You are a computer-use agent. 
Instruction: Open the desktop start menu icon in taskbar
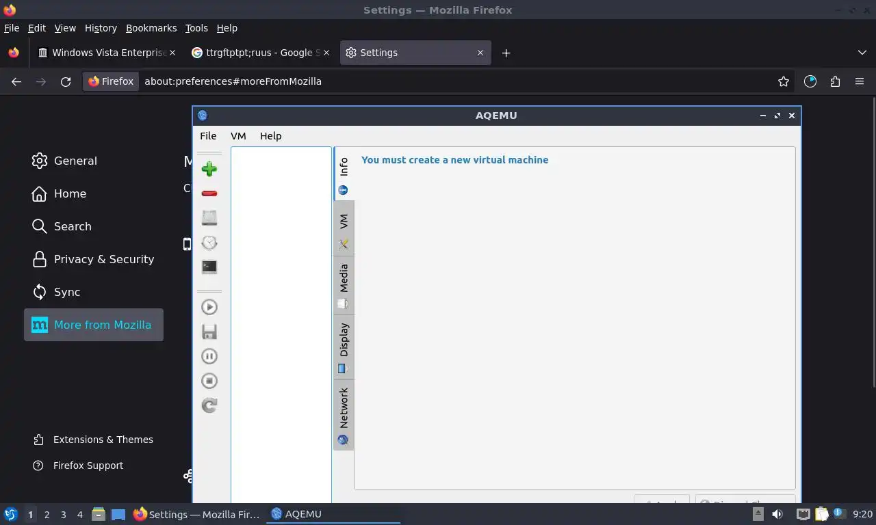10,514
